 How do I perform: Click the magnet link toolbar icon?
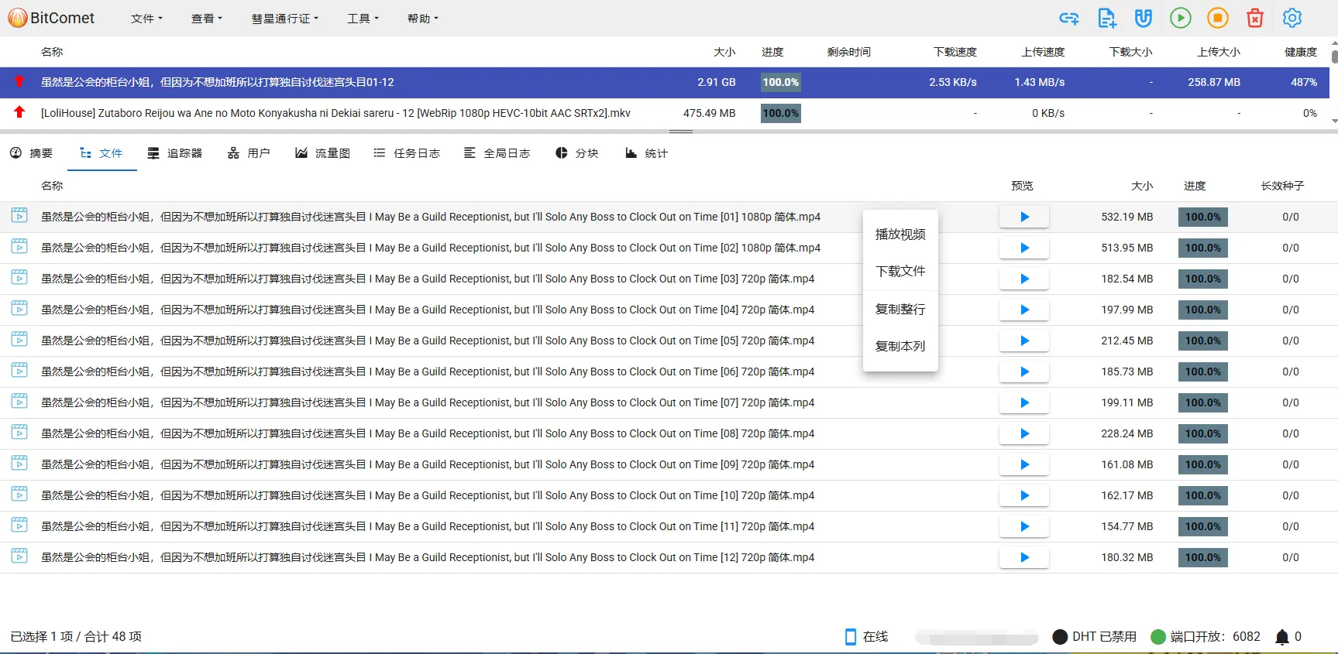click(1144, 18)
